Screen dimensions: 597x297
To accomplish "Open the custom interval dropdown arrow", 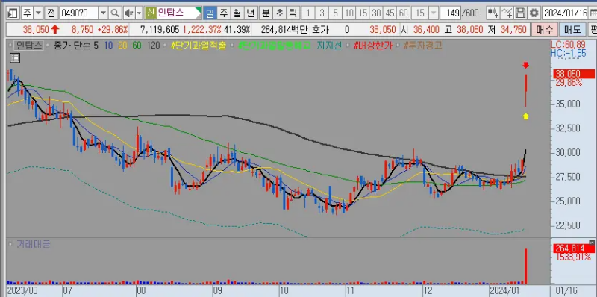I will tap(434, 13).
